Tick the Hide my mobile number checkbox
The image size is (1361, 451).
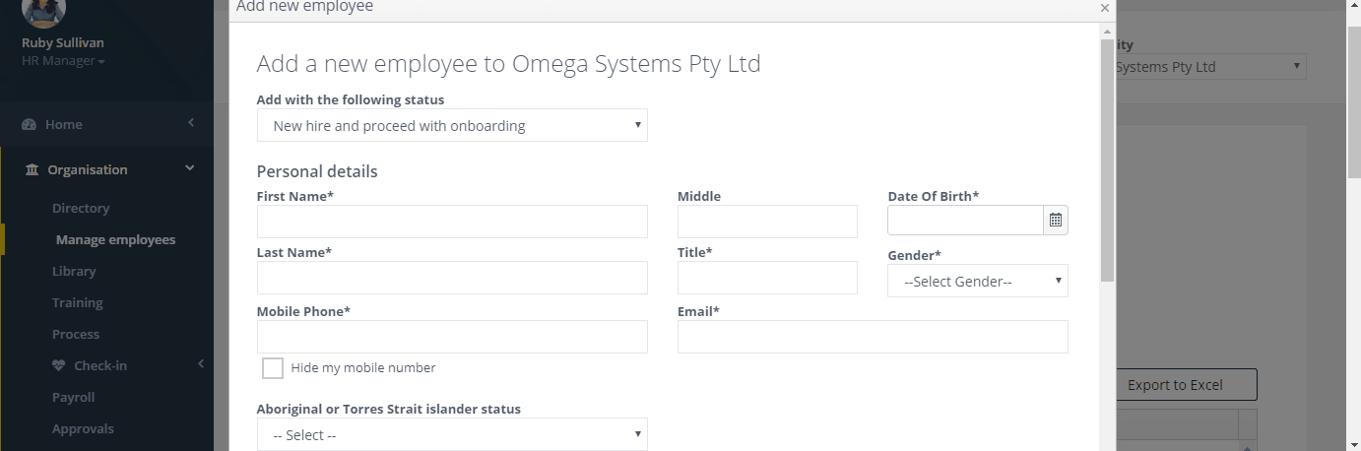click(273, 368)
